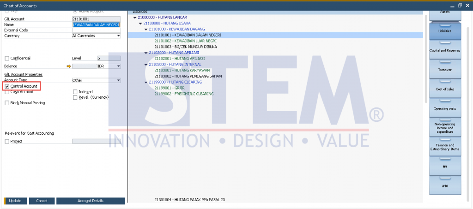Viewport: 473px width, 209px height.
Task: Collapse the 21000000 HUTANG LANCAR node
Action: click(135, 18)
